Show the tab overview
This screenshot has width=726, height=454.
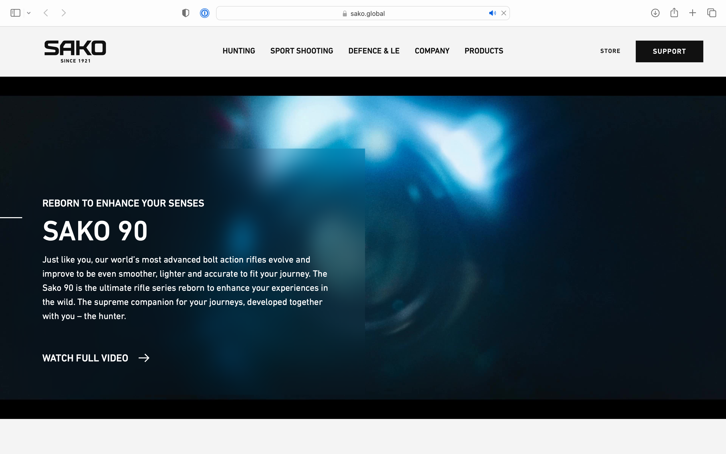pyautogui.click(x=712, y=13)
